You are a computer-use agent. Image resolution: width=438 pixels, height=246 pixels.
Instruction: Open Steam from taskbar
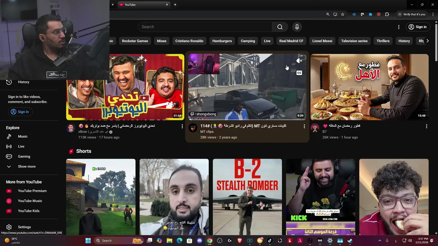tap(350, 241)
